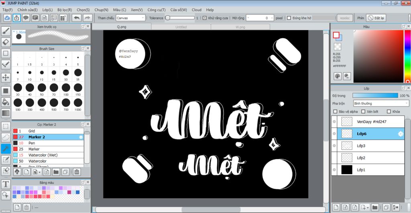Viewport: 411px width, 213px height.
Task: Open Tệp(F) menu
Action: pos(7,10)
